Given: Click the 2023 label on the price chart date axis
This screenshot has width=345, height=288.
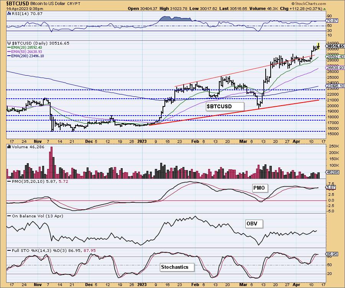Looking at the screenshot, I should click(x=142, y=141).
